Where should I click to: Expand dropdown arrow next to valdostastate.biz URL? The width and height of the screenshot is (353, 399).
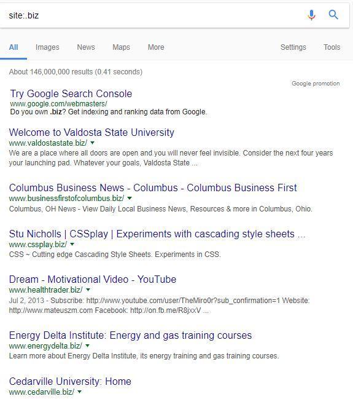(93, 143)
